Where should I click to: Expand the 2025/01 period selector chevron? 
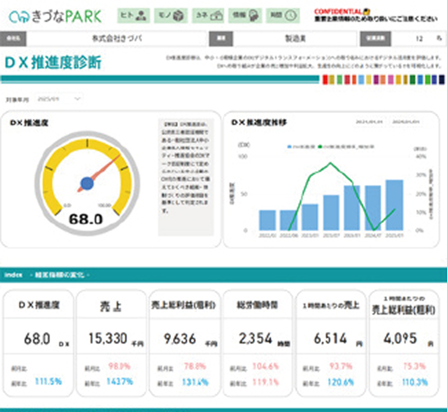click(77, 98)
